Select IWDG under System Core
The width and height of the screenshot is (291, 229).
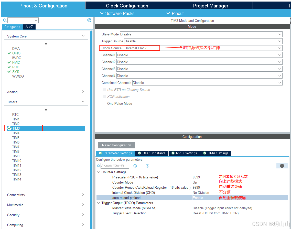tap(17, 58)
